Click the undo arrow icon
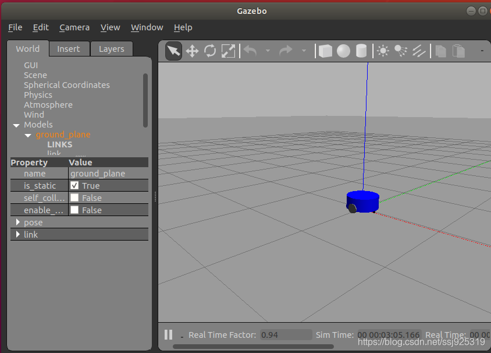The width and height of the screenshot is (491, 353). [250, 51]
